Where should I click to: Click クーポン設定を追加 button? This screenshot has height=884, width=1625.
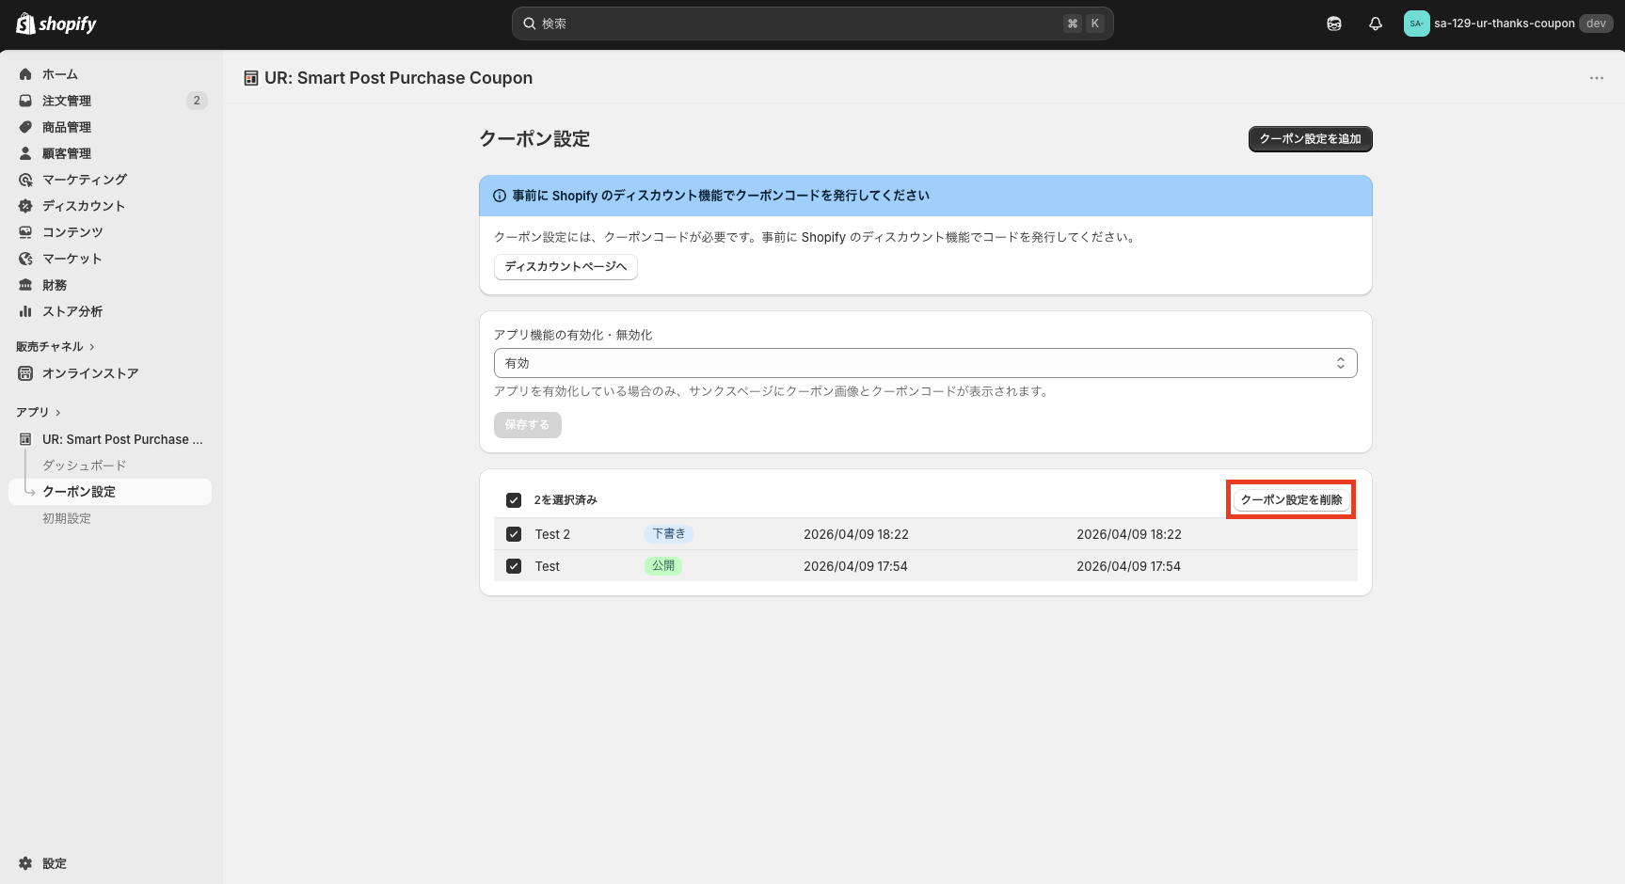(x=1311, y=139)
